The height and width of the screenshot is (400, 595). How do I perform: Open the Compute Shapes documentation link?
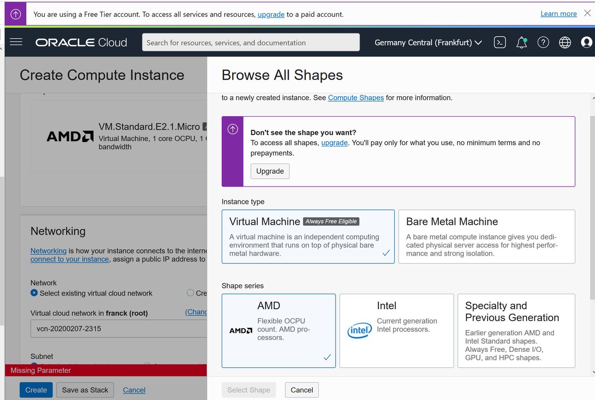(356, 98)
